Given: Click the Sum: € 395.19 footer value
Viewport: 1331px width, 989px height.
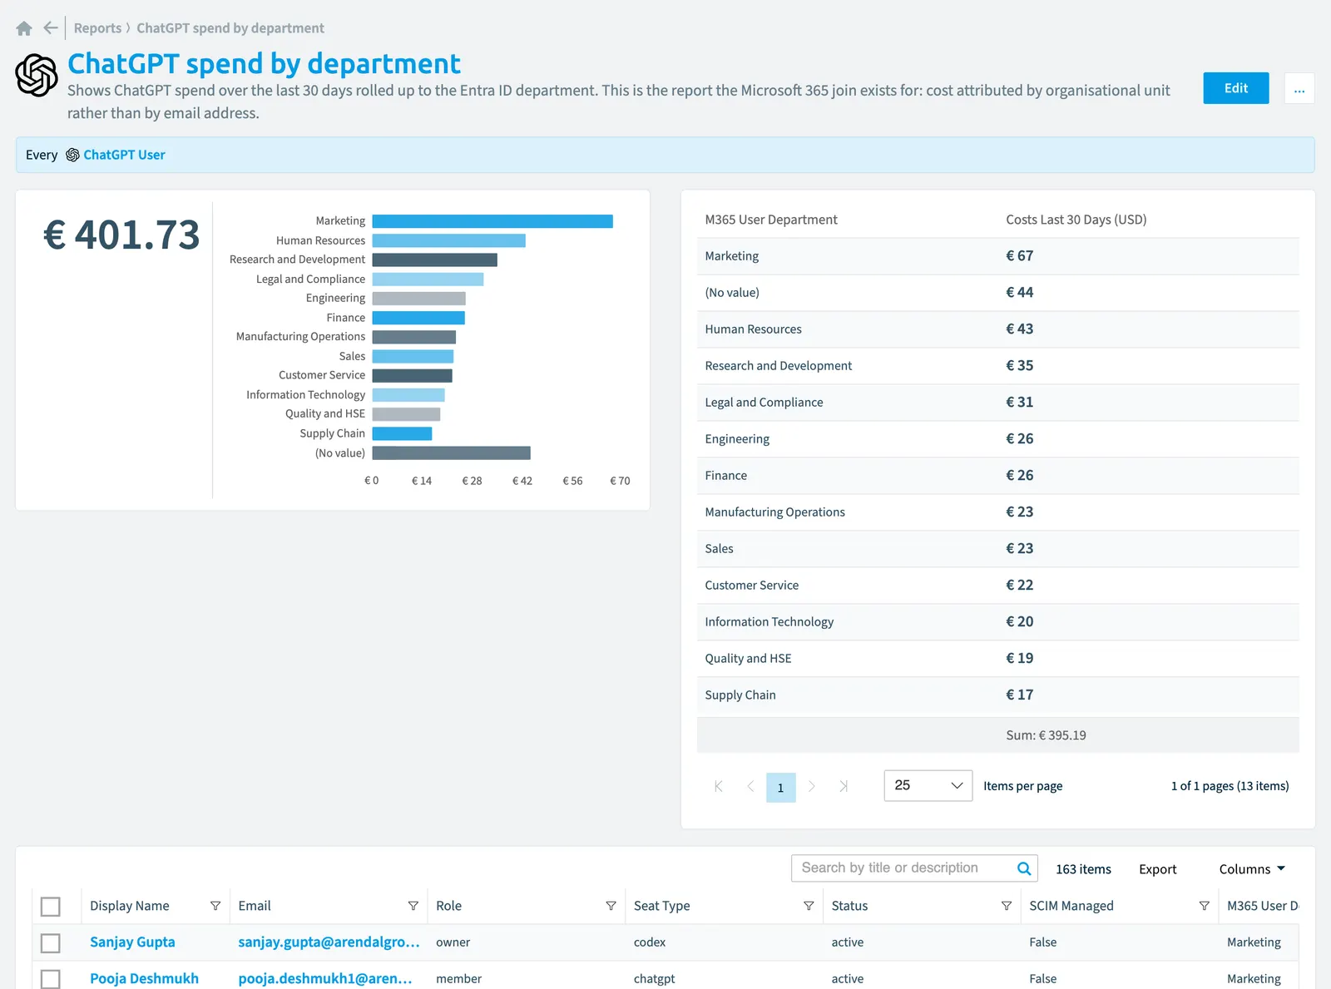Looking at the screenshot, I should tap(1046, 735).
